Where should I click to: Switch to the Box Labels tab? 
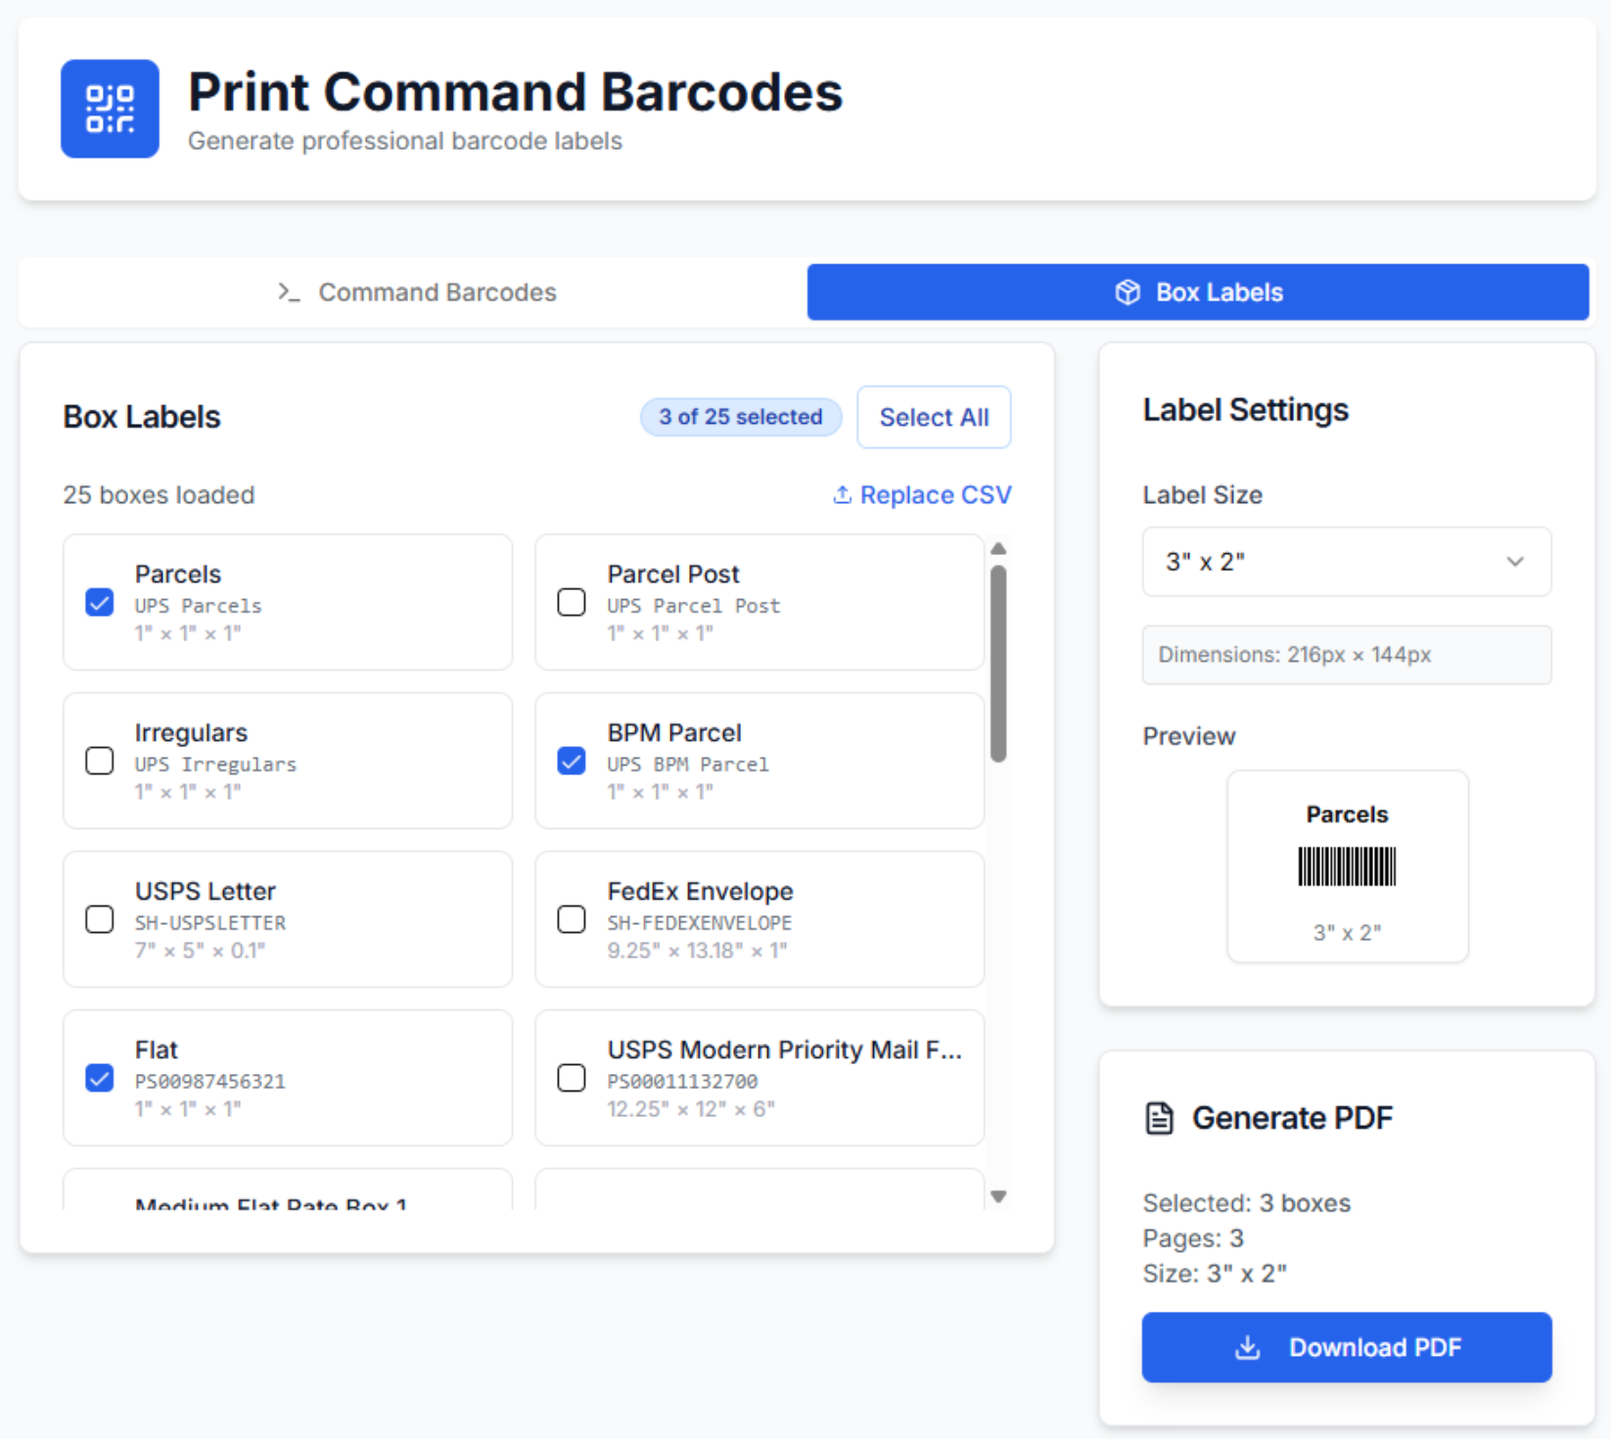(x=1198, y=292)
